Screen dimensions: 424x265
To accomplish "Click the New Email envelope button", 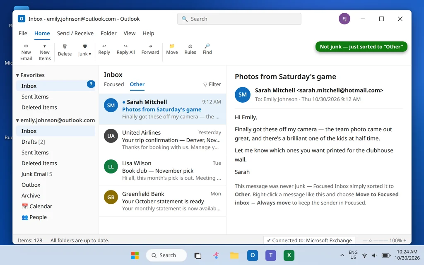I will tap(26, 53).
